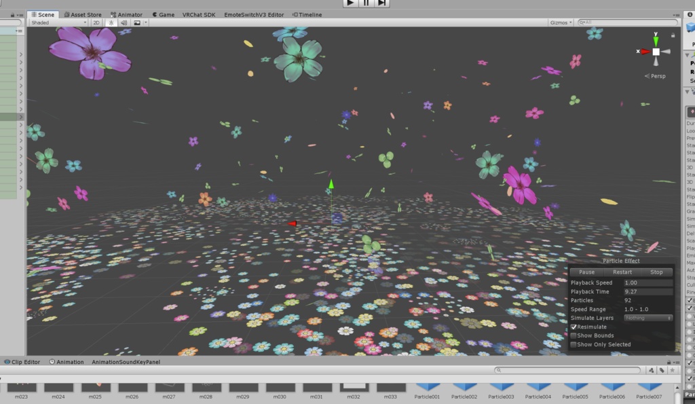This screenshot has width=695, height=404.
Task: Open the Inspector tab info icon
Action: [x=690, y=15]
